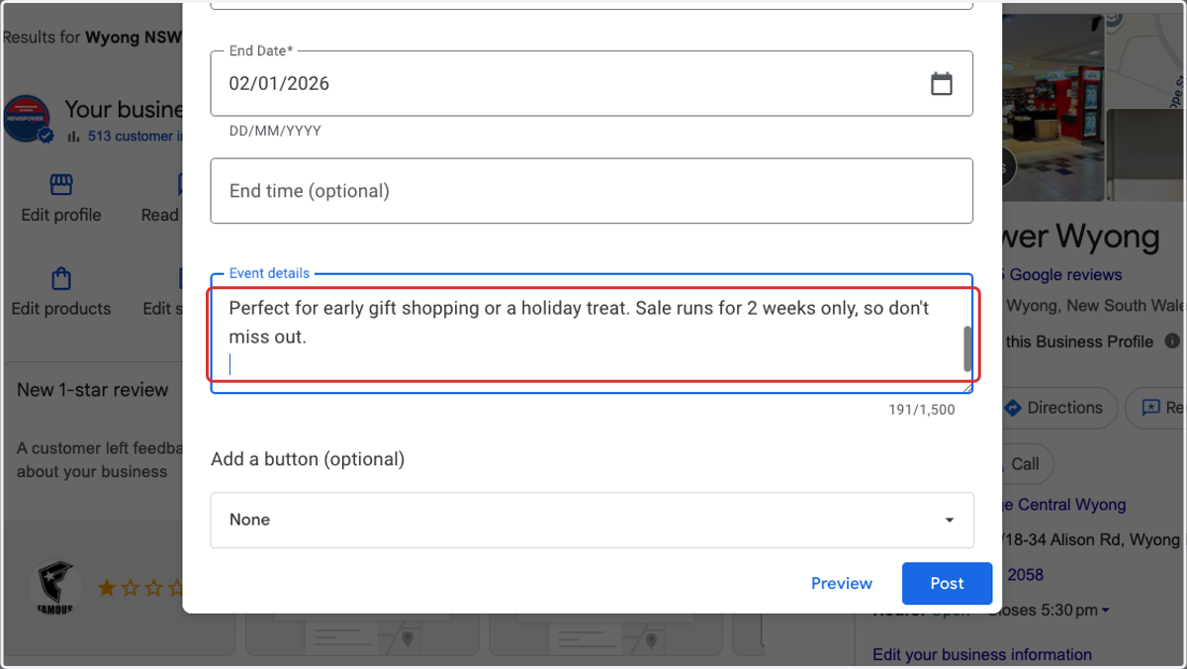Click the Directions arrow icon
Viewport: 1187px width, 669px height.
coord(1012,408)
